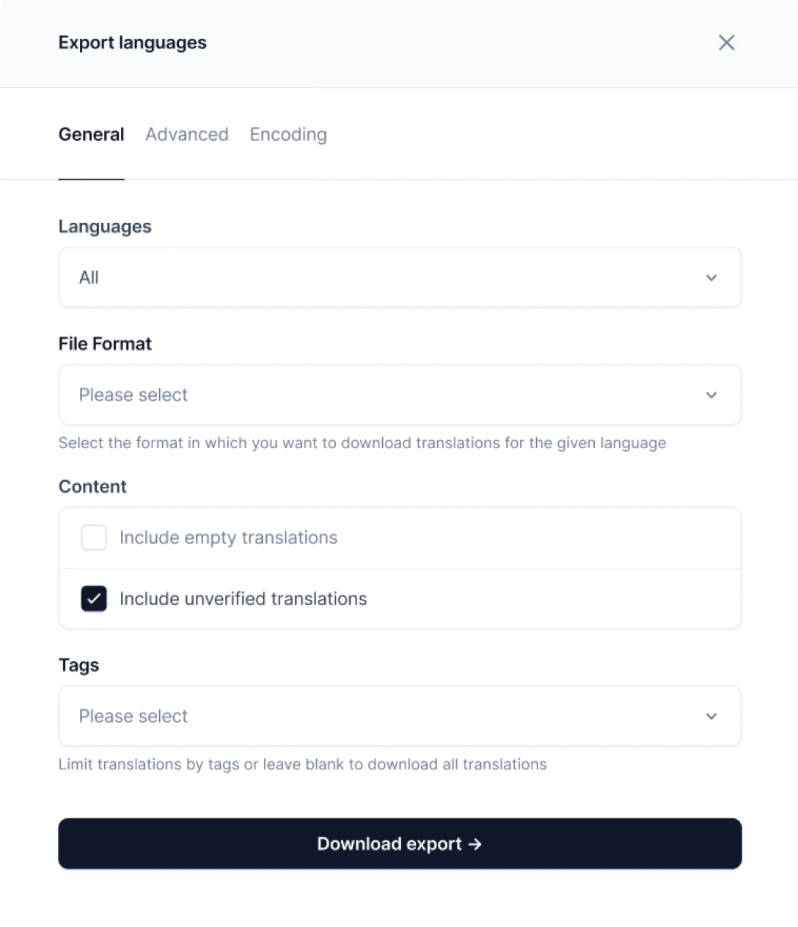Uncheck Include unverified translations checkbox

pyautogui.click(x=94, y=598)
